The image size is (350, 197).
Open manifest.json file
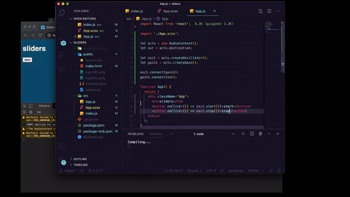pyautogui.click(x=96, y=84)
